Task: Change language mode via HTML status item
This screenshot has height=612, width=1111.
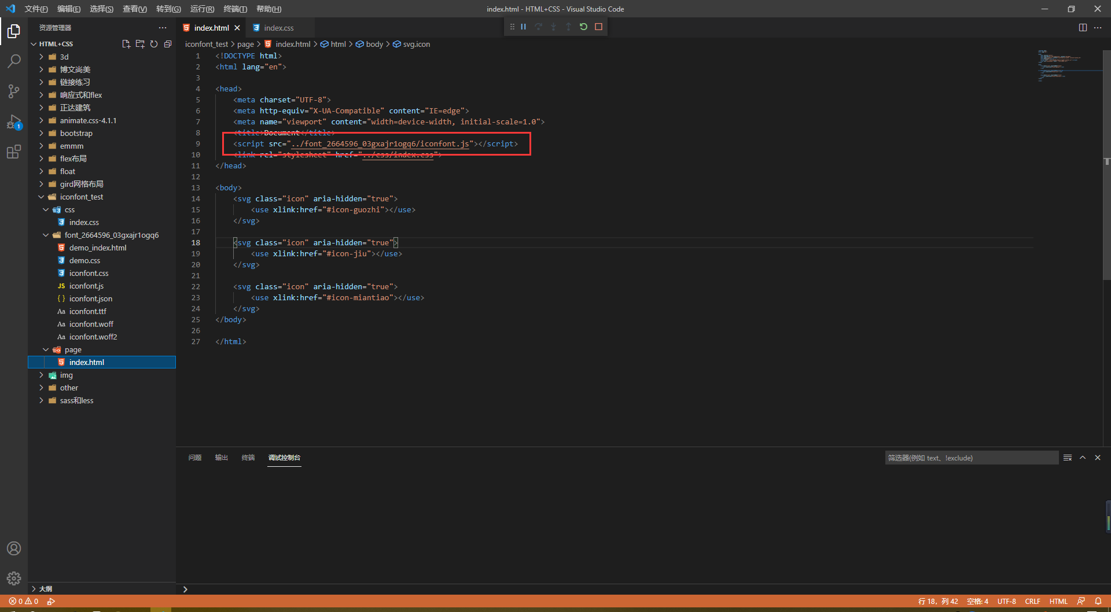Action: (1058, 601)
